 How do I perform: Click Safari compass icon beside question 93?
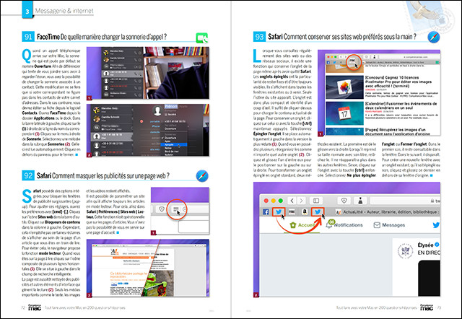tap(434, 37)
